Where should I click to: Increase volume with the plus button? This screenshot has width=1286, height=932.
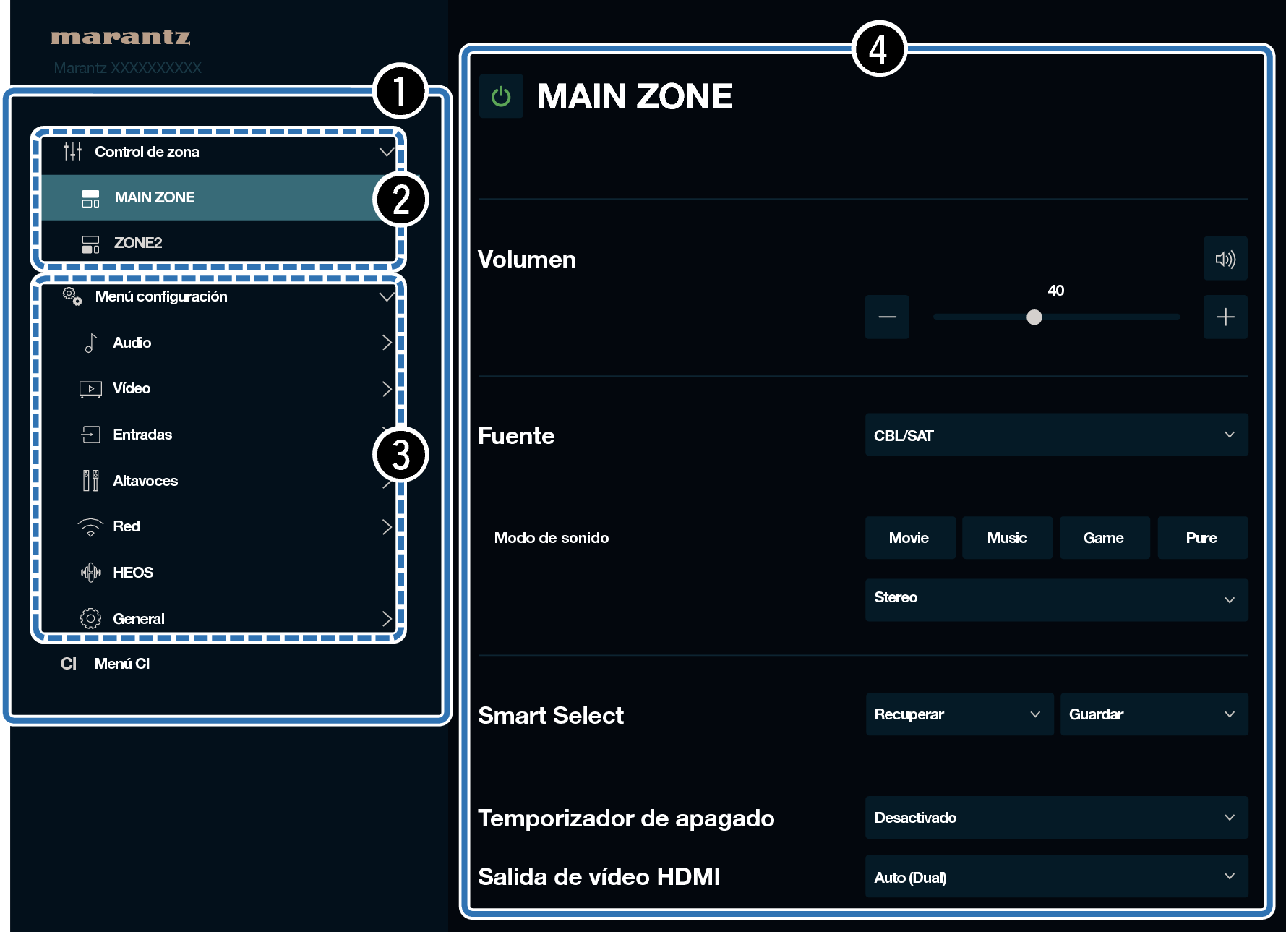[1225, 317]
